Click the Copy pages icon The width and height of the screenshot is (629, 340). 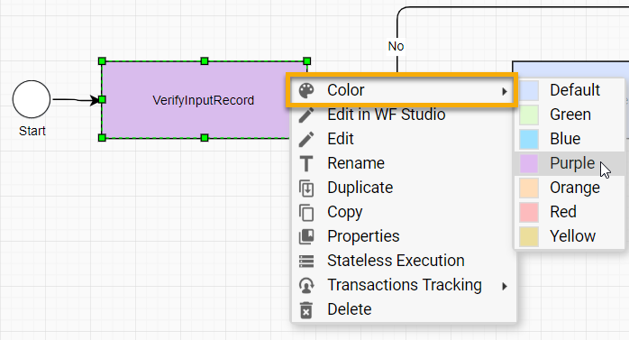click(306, 212)
